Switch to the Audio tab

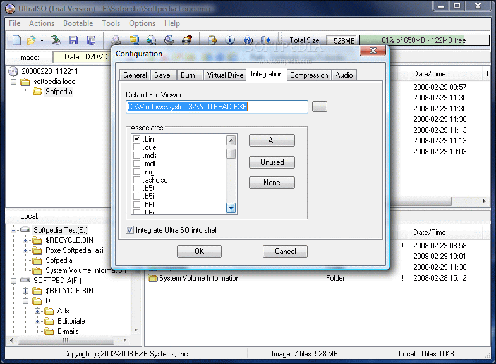point(344,75)
